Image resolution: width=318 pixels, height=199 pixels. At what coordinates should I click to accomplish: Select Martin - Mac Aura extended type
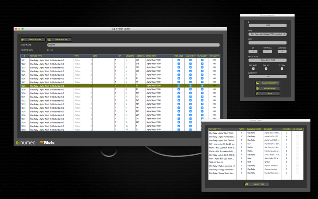tap(256, 151)
